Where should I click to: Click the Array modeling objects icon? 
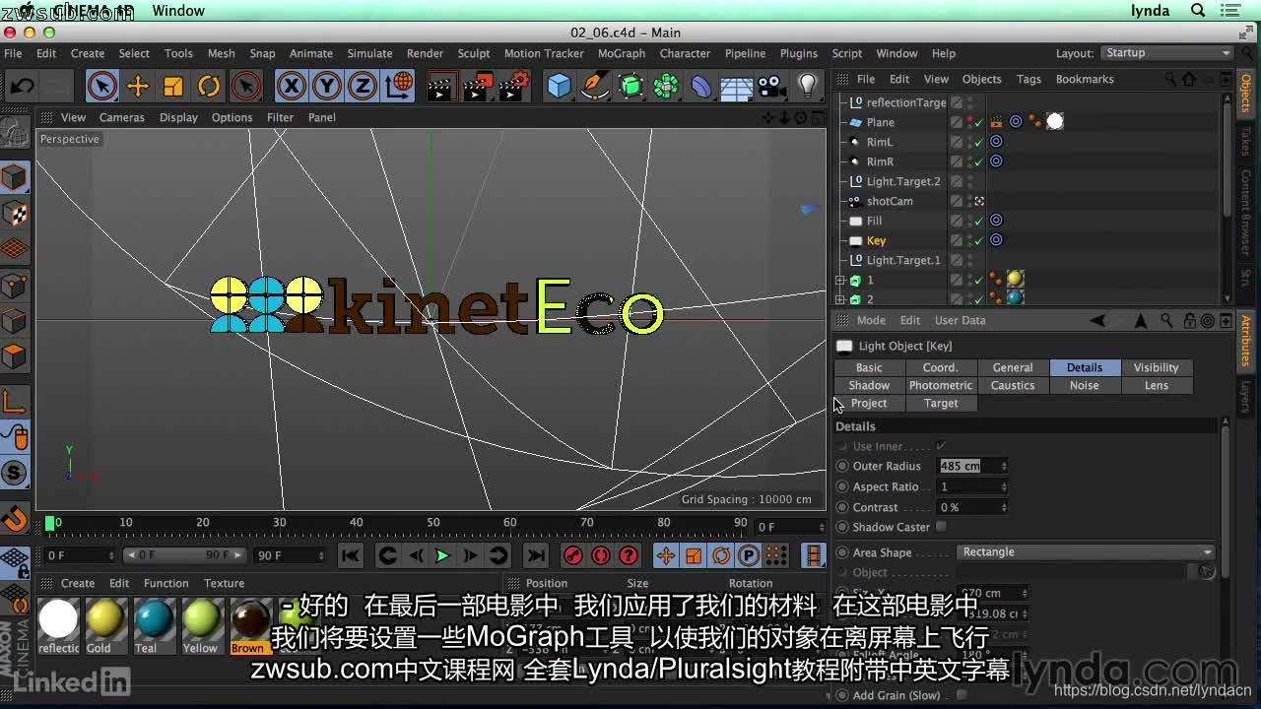click(666, 87)
